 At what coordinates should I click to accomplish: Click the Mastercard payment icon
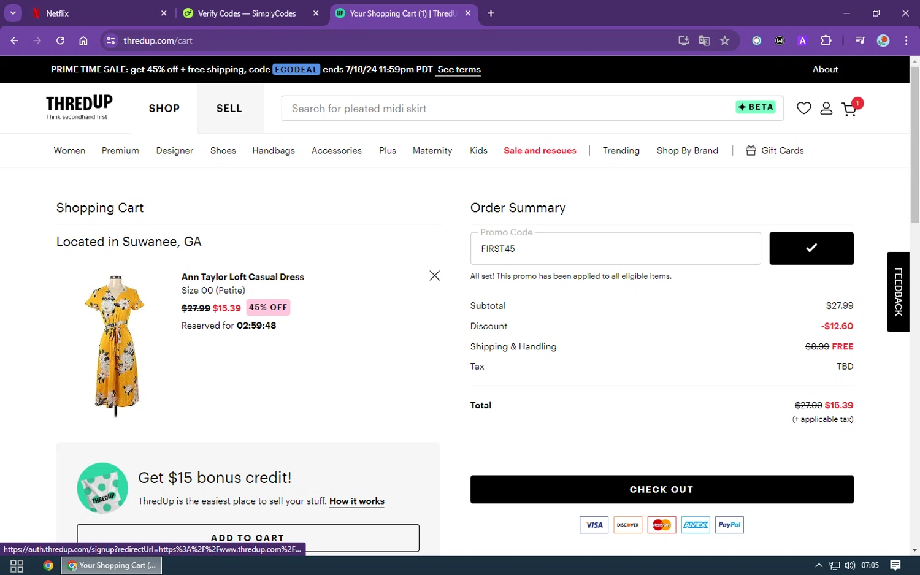(x=662, y=525)
